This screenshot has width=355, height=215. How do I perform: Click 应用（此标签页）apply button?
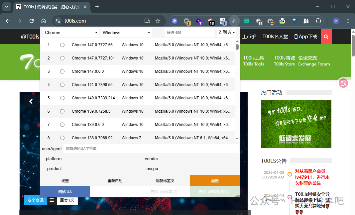tap(164, 192)
